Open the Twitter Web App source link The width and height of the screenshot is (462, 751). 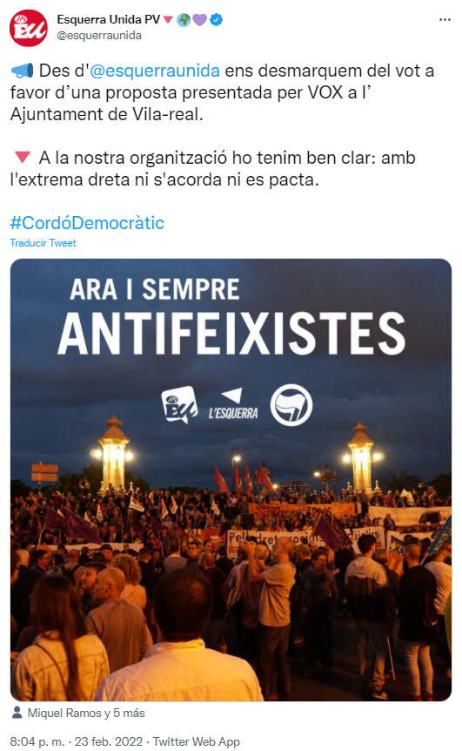tap(196, 742)
